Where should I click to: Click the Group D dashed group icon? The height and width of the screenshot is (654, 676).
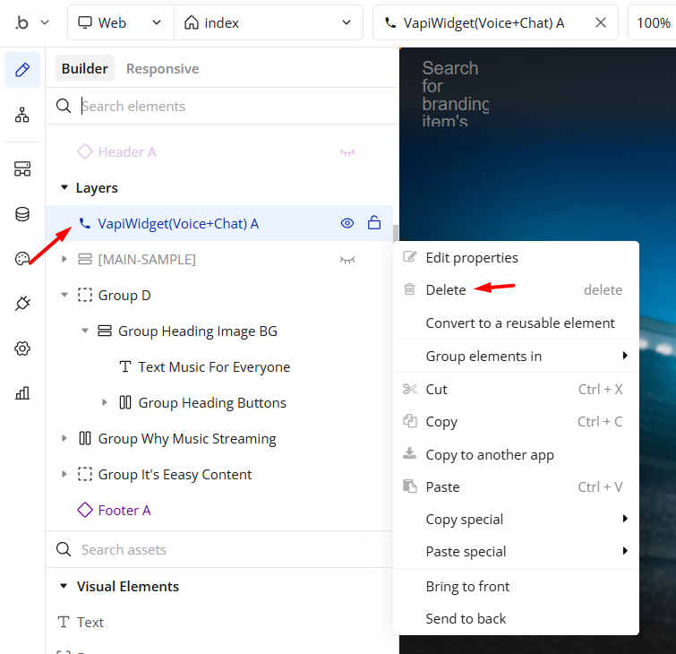(85, 295)
